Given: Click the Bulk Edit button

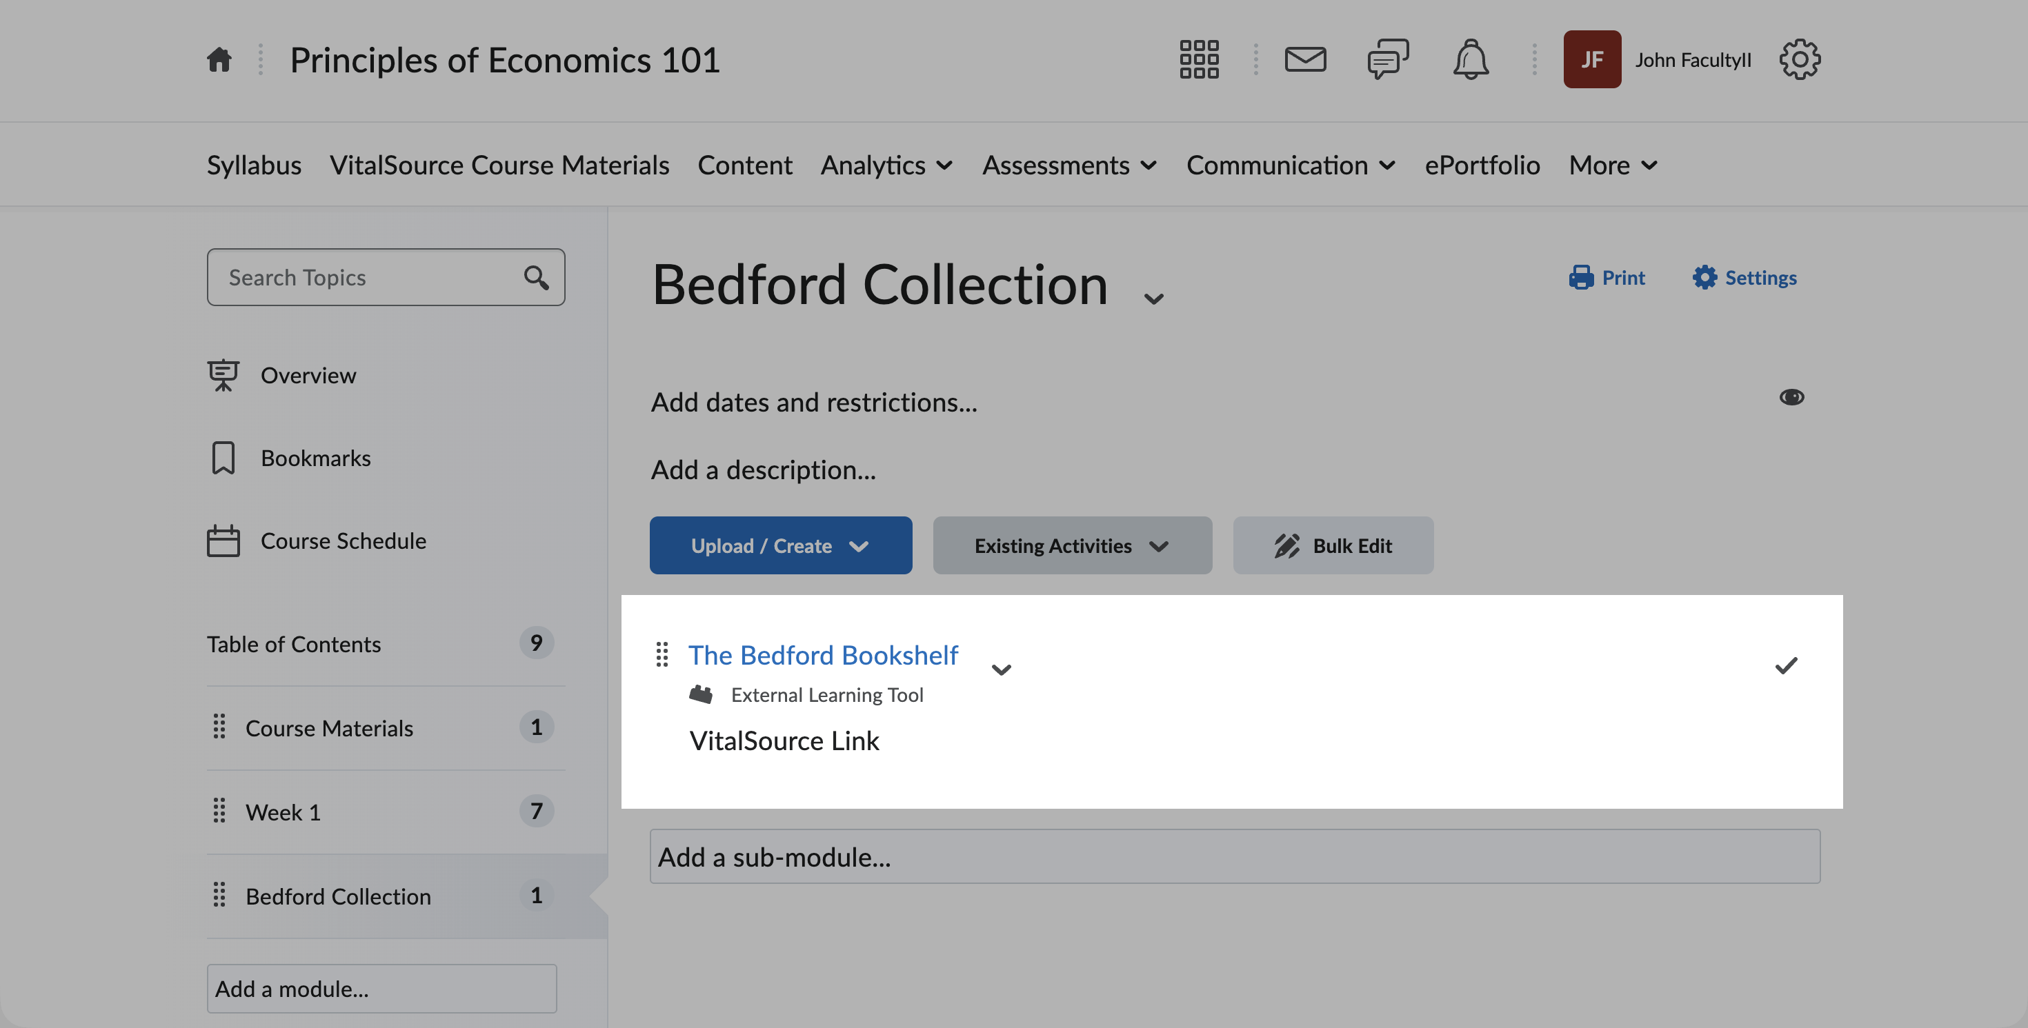Looking at the screenshot, I should (x=1333, y=545).
